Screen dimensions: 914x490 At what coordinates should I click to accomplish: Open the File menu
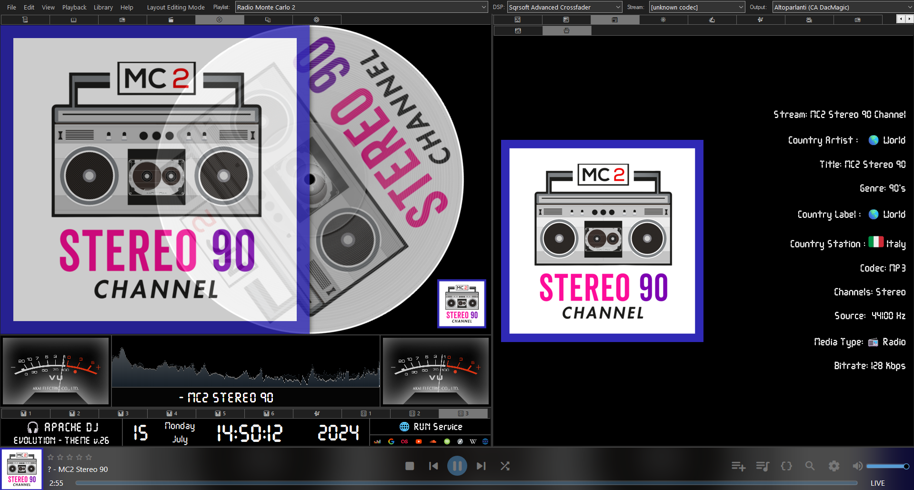pos(11,7)
